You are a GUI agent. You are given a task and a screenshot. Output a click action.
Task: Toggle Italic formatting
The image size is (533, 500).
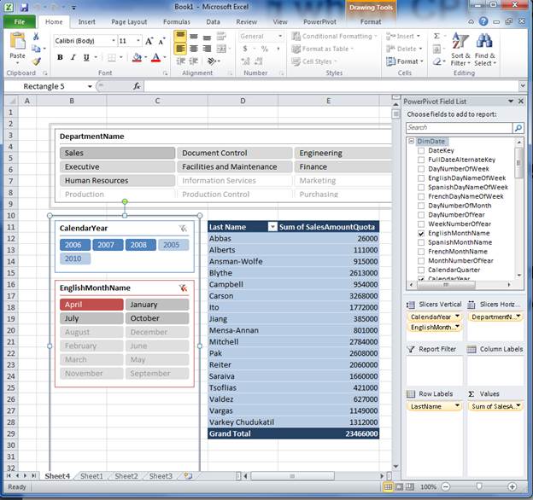coord(73,57)
